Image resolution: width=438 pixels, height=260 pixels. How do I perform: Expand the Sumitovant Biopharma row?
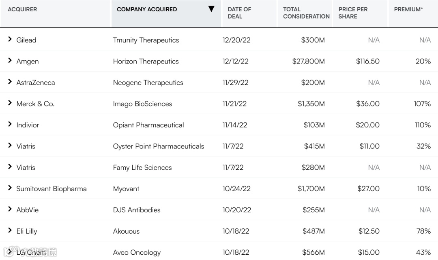(x=10, y=188)
